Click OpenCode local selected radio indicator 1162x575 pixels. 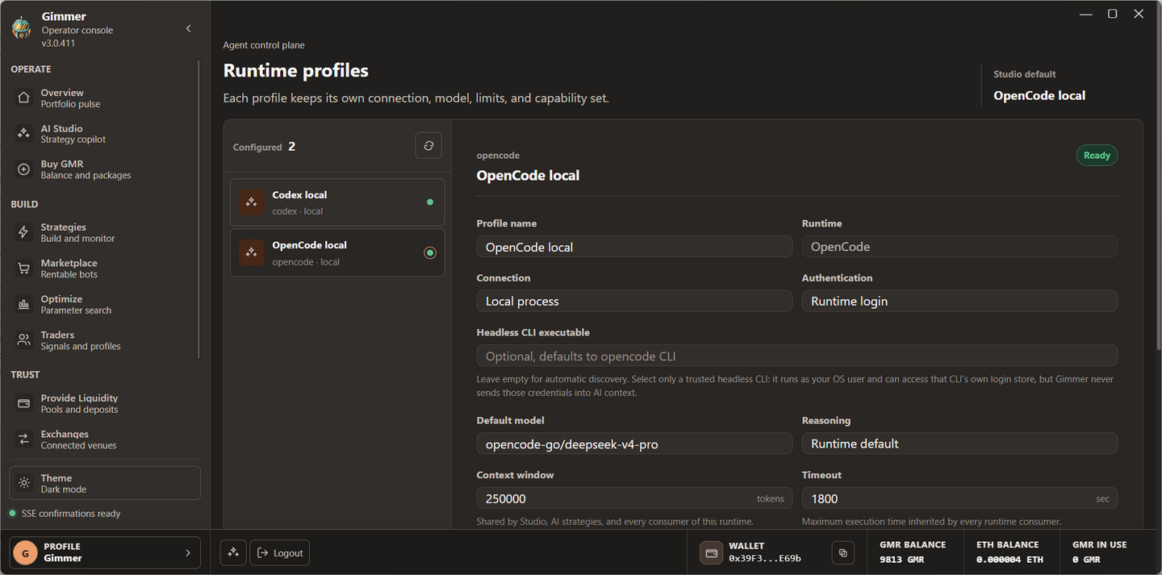click(x=430, y=253)
